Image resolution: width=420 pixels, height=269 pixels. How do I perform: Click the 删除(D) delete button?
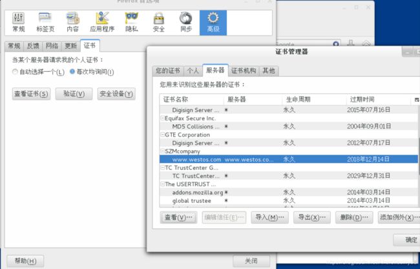click(354, 217)
